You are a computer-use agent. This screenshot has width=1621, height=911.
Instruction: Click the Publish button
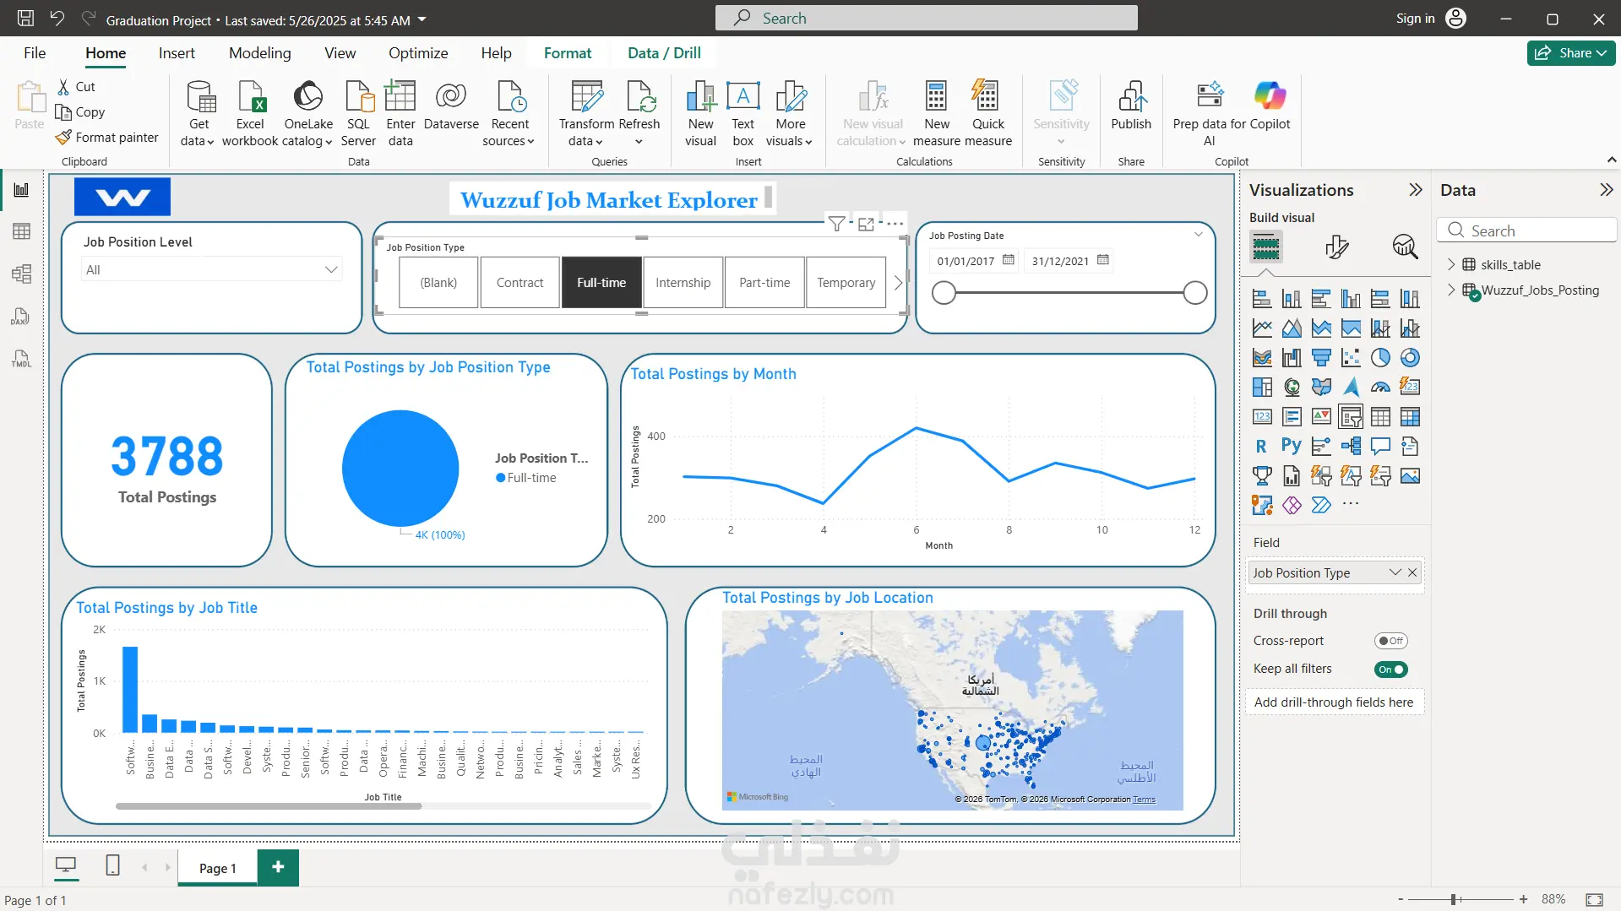(x=1131, y=106)
